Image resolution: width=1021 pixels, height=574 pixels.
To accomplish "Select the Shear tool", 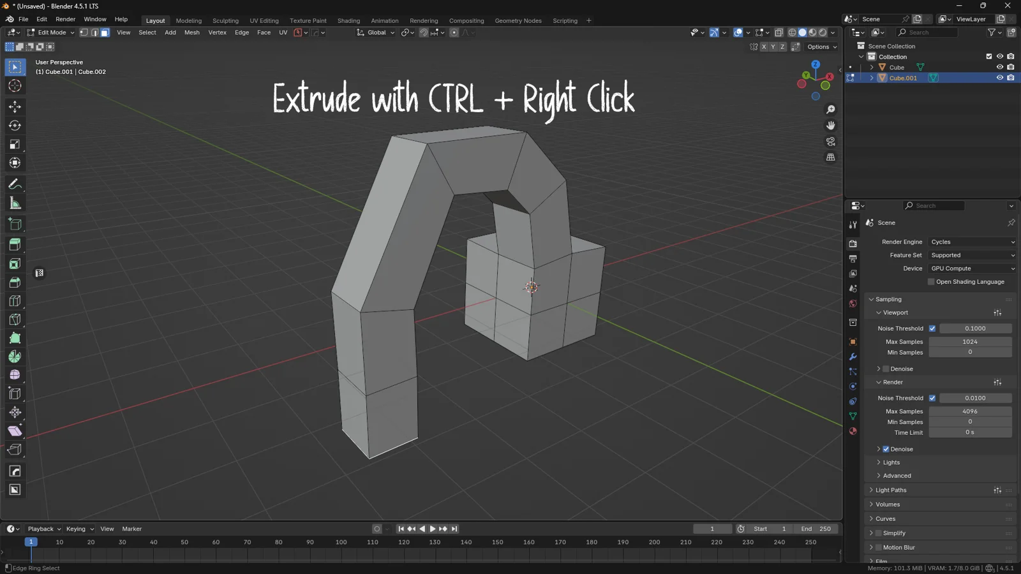I will click(15, 431).
